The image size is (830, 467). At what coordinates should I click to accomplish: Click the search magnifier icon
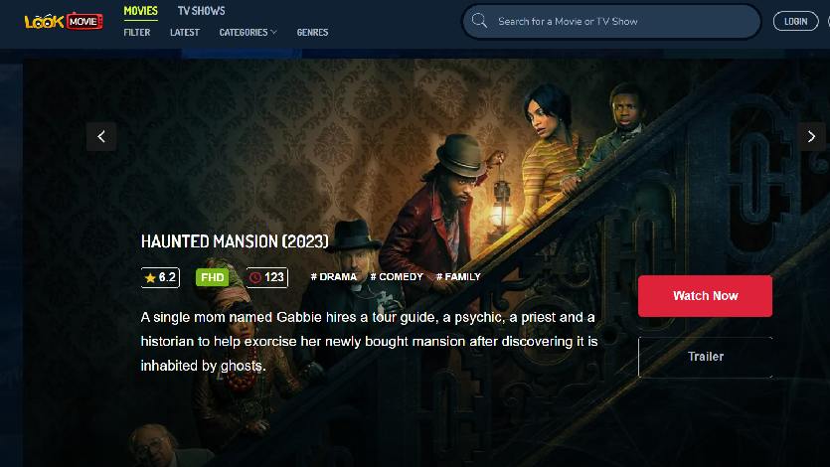479,21
